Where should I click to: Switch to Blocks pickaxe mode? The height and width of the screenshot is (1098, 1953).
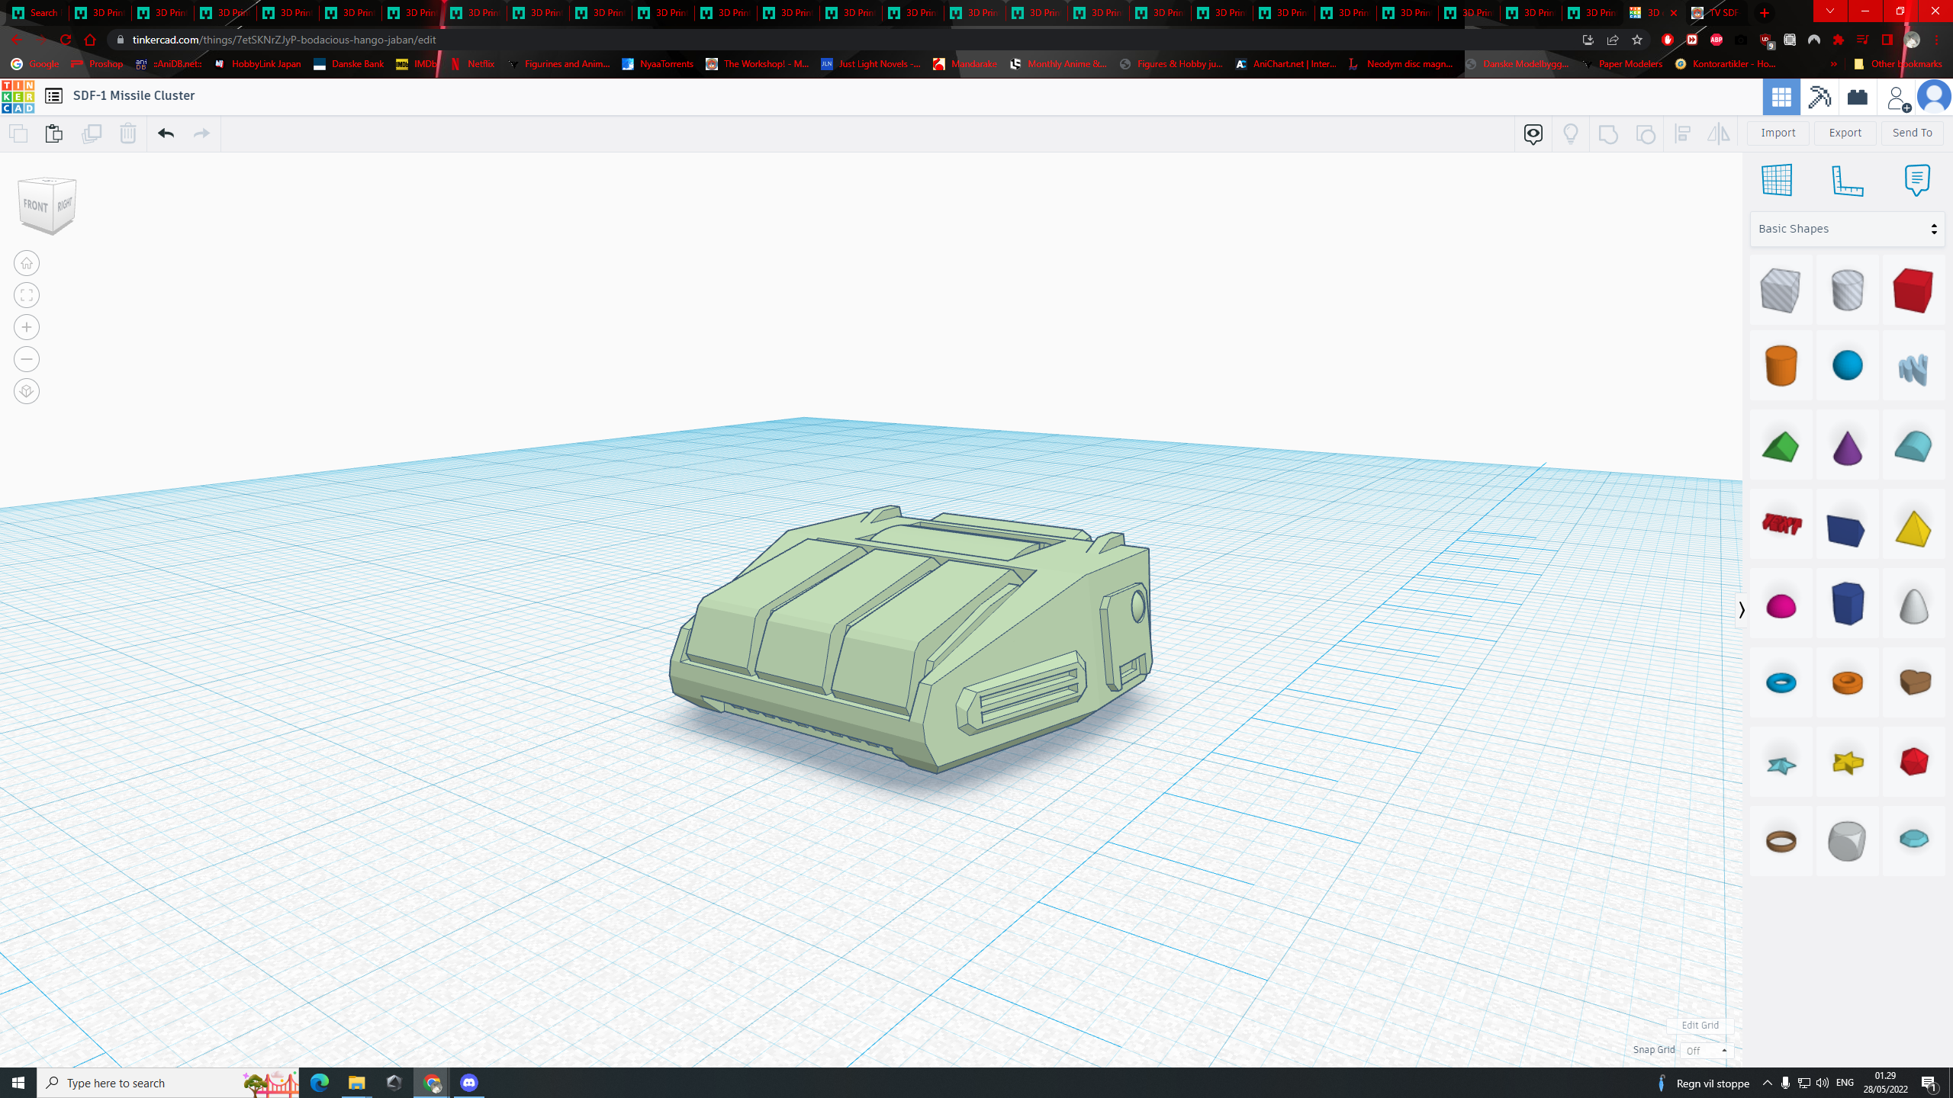pos(1819,97)
